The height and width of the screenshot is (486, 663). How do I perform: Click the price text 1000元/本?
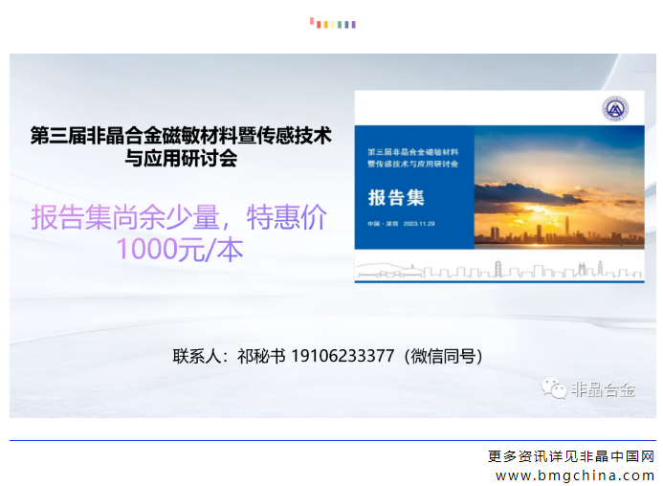pyautogui.click(x=180, y=249)
